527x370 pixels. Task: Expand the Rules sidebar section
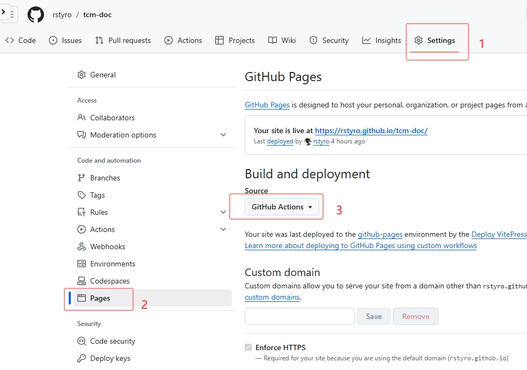223,212
